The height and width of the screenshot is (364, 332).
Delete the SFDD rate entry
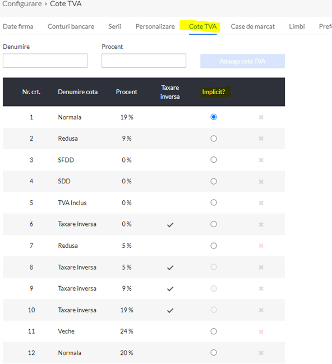(x=261, y=160)
